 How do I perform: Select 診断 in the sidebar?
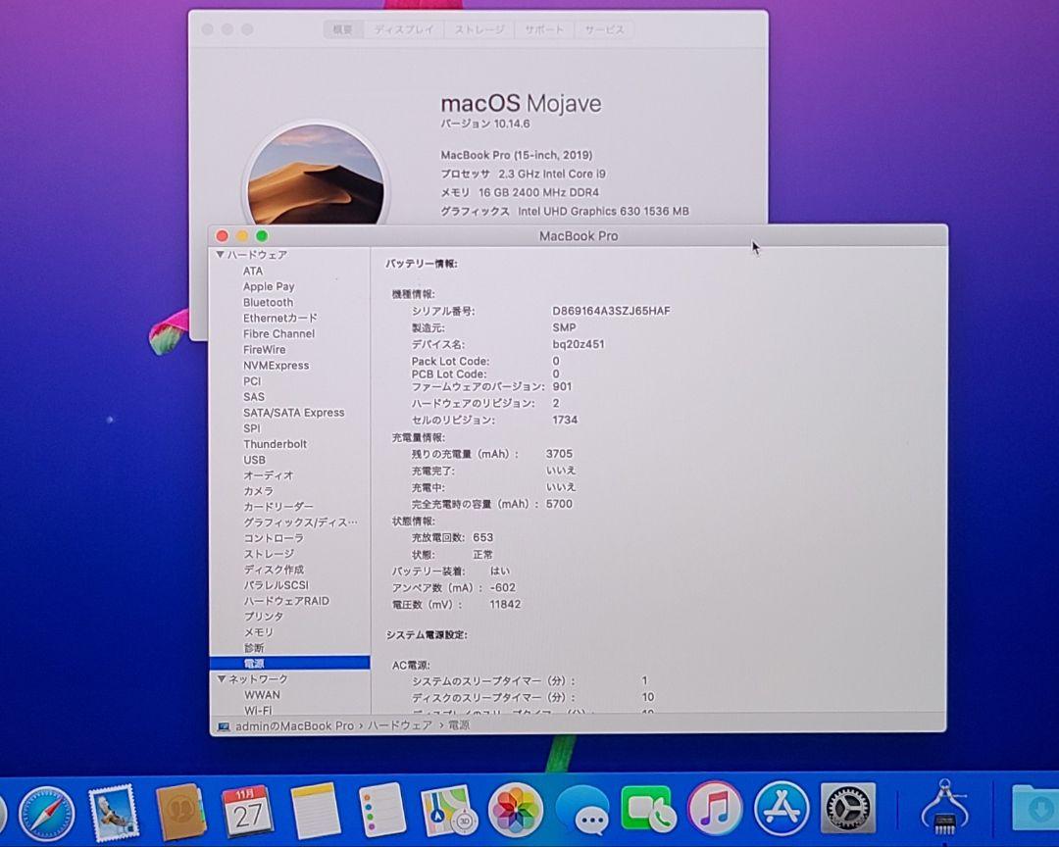[x=254, y=648]
